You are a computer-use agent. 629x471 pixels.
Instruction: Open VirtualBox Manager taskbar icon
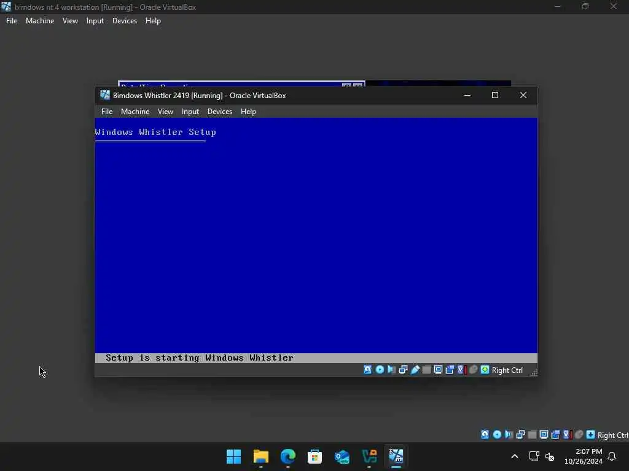(369, 456)
